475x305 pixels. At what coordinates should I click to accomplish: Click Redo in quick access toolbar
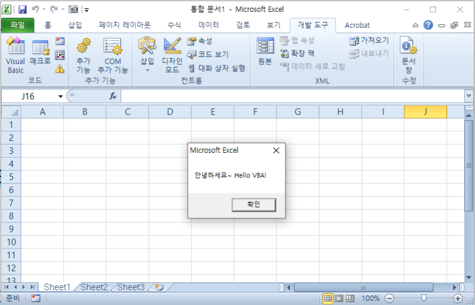tap(54, 10)
